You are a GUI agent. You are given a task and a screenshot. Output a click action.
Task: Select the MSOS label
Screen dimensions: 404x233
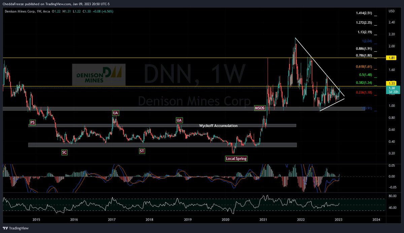(x=260, y=108)
